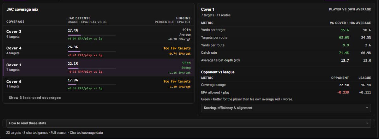Click -0.41 EPA/play vs lg text

85,55
